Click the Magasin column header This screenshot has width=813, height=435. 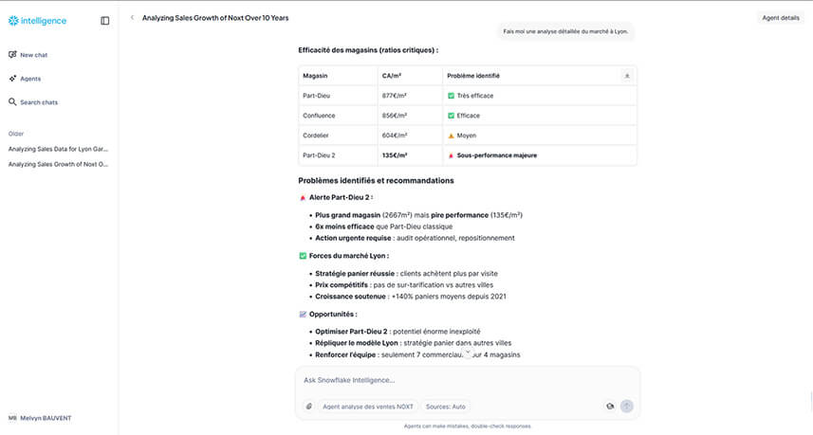click(x=315, y=75)
